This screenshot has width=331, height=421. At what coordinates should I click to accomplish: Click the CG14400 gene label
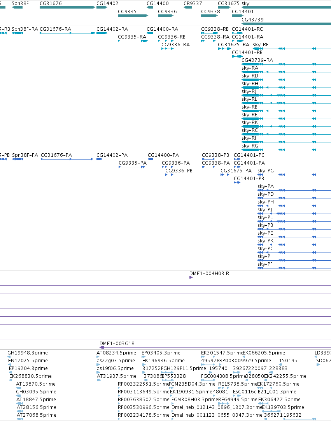click(158, 4)
